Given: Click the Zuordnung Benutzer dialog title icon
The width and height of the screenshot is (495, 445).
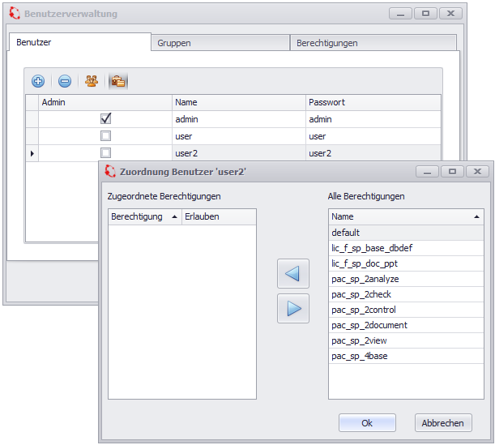Looking at the screenshot, I should pos(109,172).
